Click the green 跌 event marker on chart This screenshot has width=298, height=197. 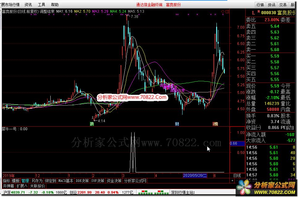coord(92,124)
